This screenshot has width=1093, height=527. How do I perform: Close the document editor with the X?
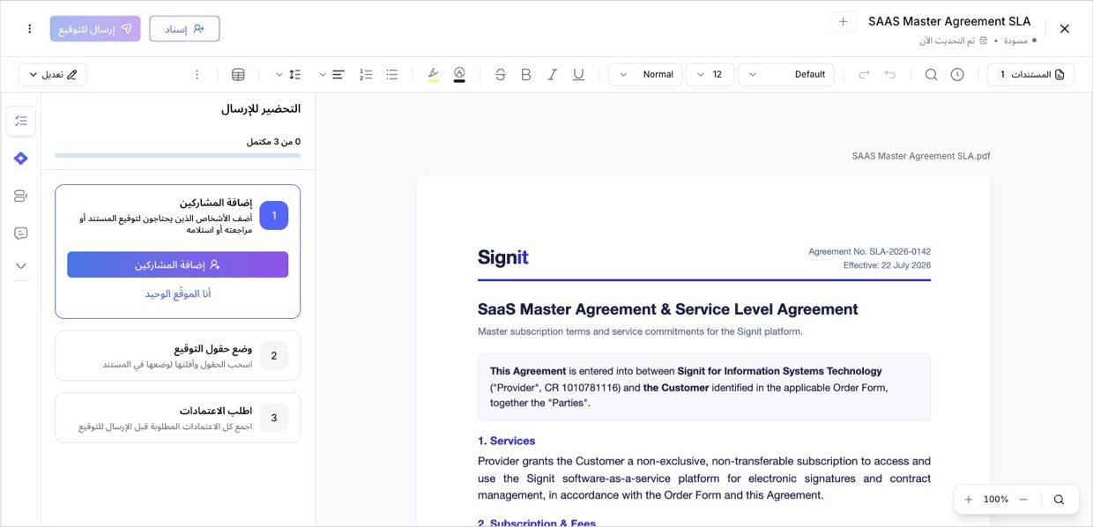pos(1064,29)
